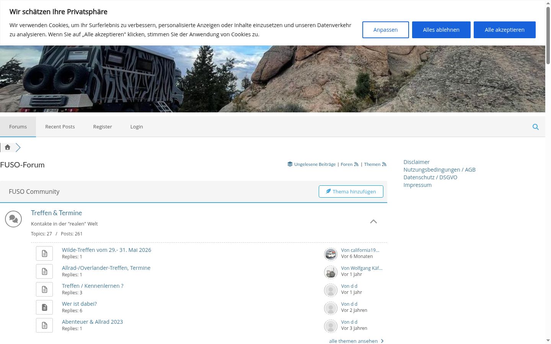
Task: Click the Ungelesene Beiträge layers icon
Action: pyautogui.click(x=290, y=164)
